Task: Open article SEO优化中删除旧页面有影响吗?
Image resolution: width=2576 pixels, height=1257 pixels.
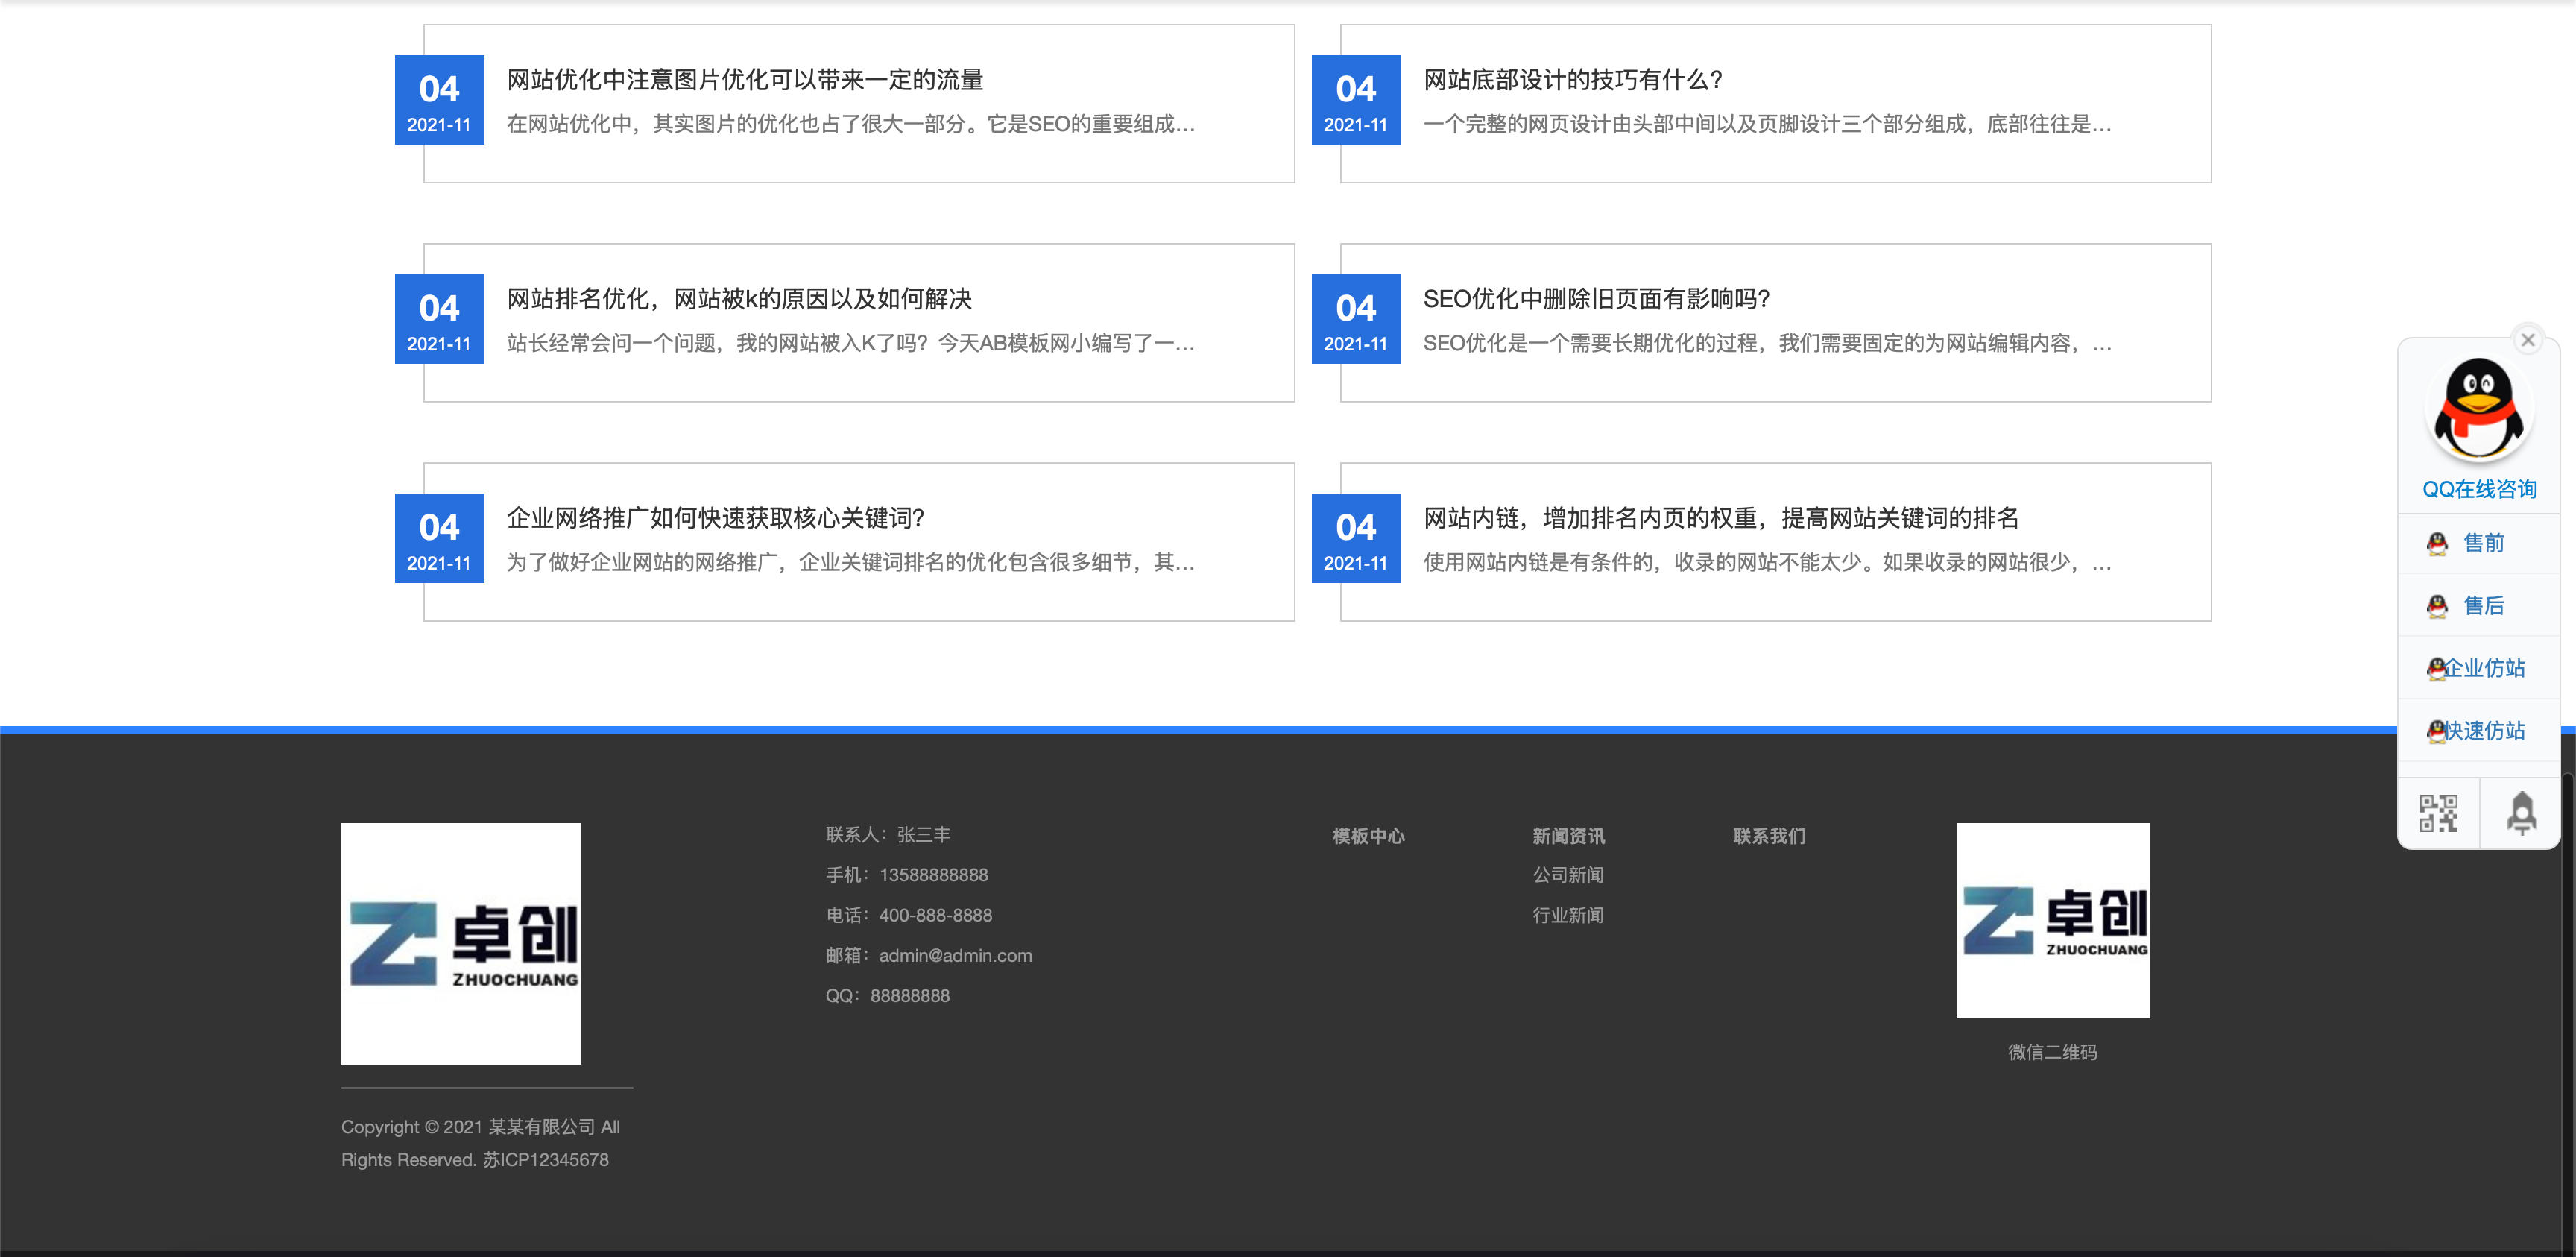Action: [x=1597, y=299]
